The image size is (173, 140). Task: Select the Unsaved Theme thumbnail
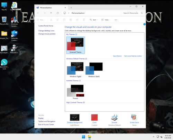click(75, 45)
